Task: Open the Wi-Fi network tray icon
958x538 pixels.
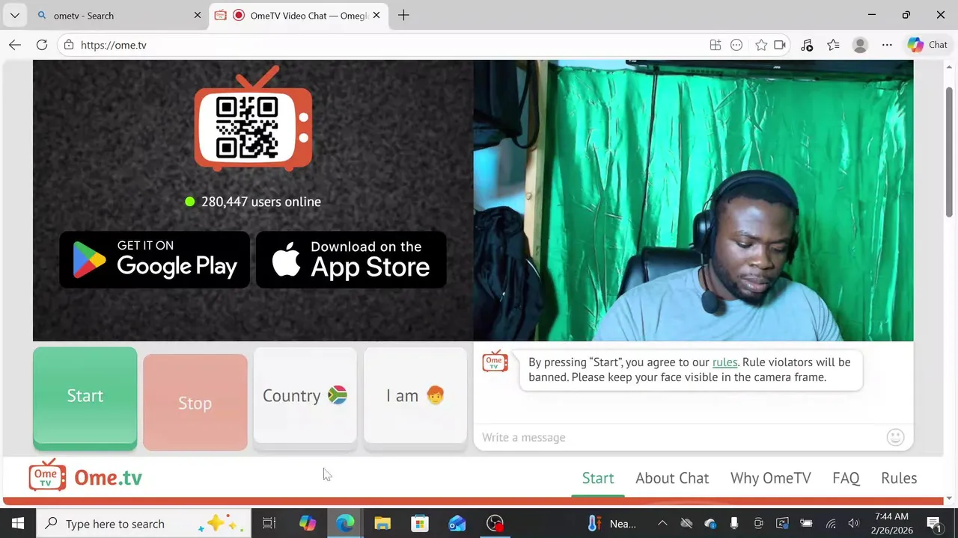Action: point(831,523)
